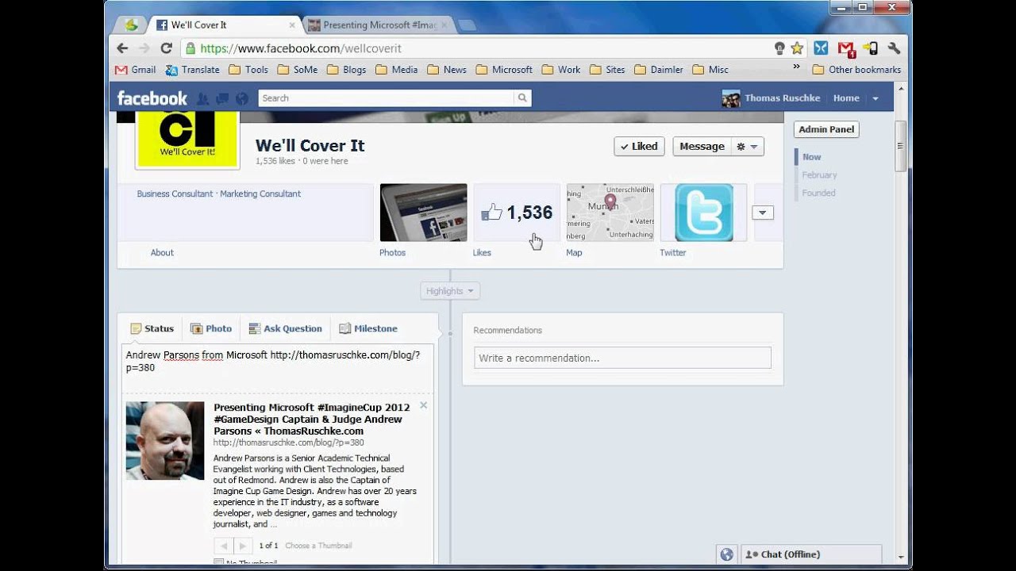
Task: Click the browser address bar
Action: [x=476, y=48]
